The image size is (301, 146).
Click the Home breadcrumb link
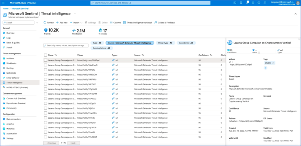point(5,8)
